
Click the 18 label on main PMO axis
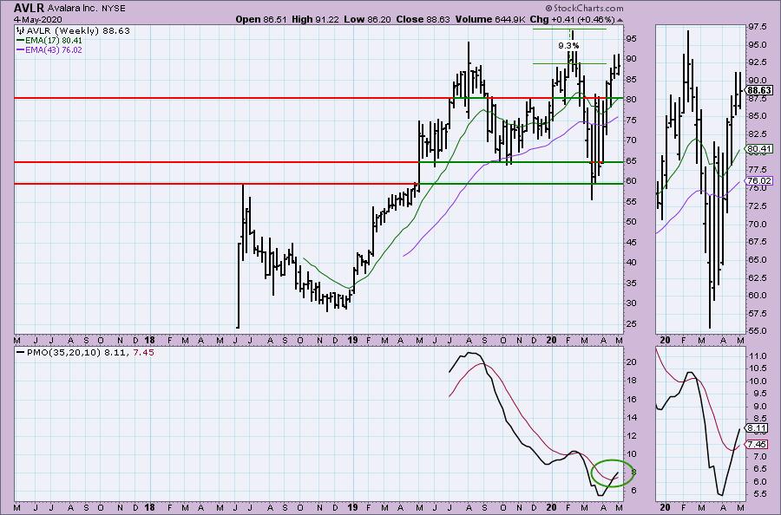click(x=631, y=381)
